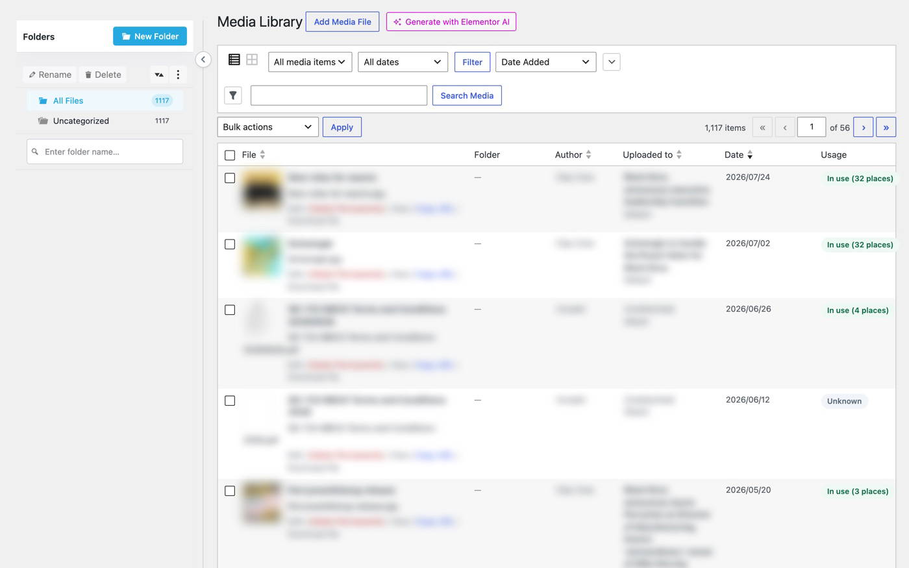Click the current page number field
Screen dimensions: 909x568
pyautogui.click(x=812, y=127)
